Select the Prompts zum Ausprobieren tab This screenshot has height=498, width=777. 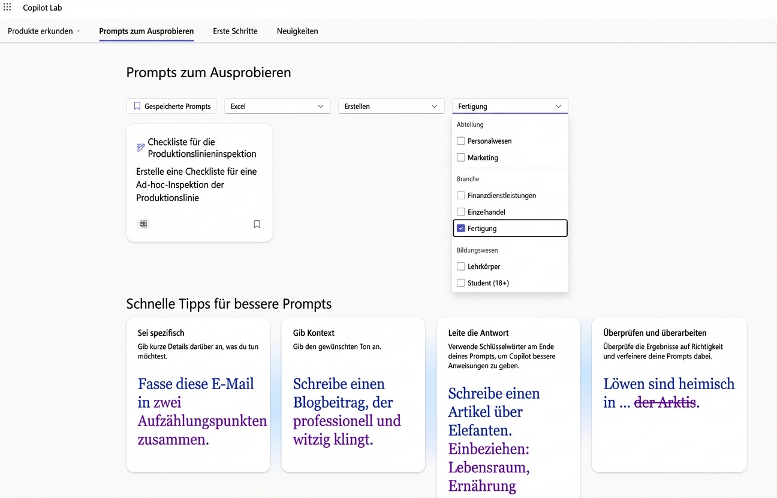click(x=146, y=31)
